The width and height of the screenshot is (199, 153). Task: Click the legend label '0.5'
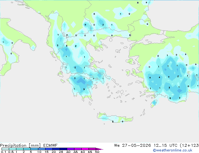[x=11, y=152]
